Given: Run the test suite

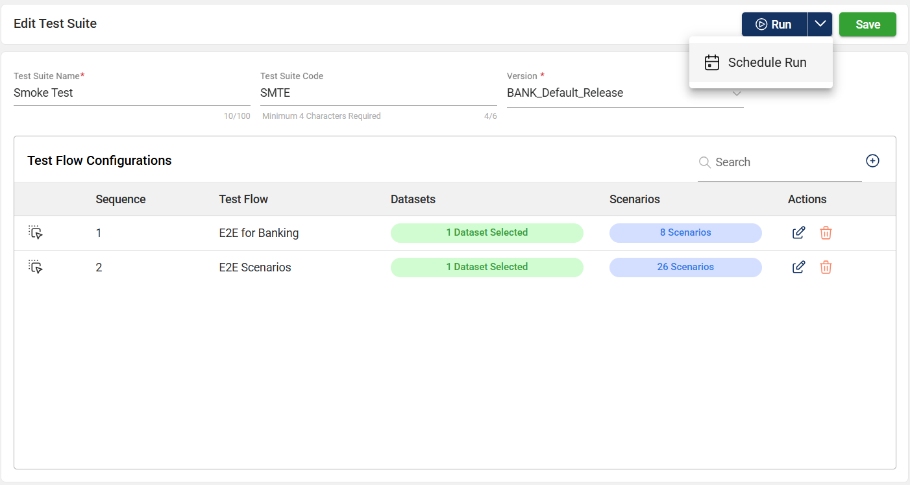Looking at the screenshot, I should pyautogui.click(x=774, y=24).
